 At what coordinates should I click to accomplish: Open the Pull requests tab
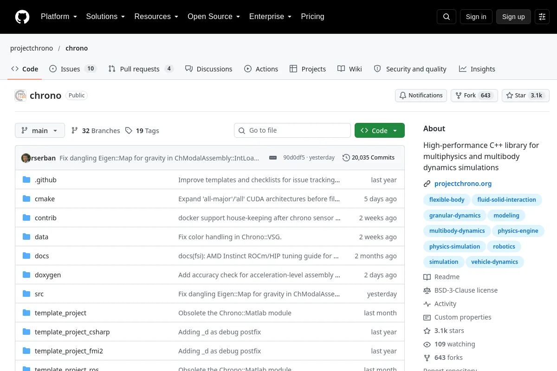pos(141,69)
